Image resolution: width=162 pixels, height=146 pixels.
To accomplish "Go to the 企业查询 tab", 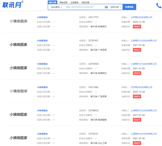I will pyautogui.click(x=75, y=2).
